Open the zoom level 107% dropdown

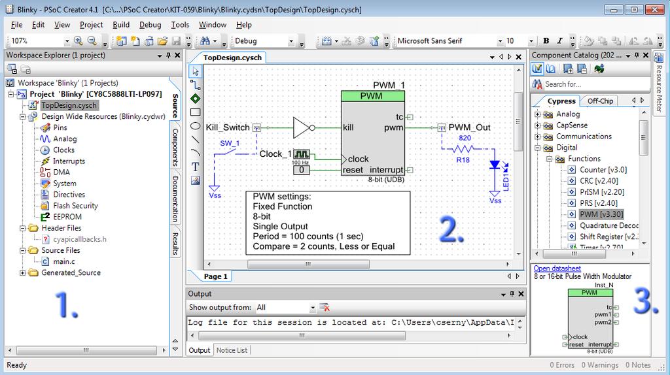coord(67,41)
